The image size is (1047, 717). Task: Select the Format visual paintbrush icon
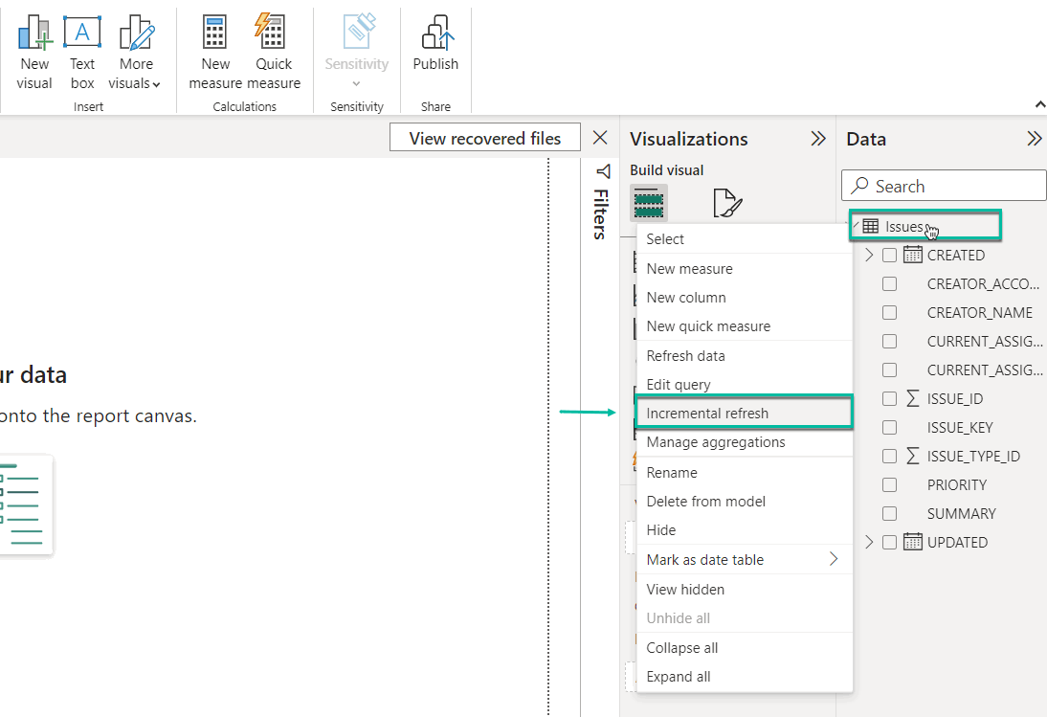[726, 203]
